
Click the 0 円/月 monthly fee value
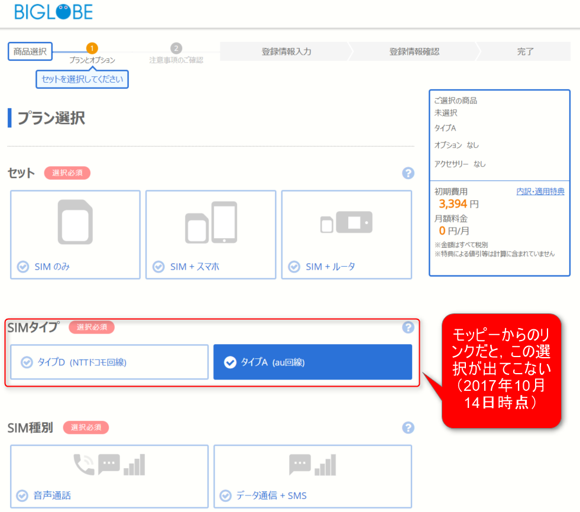pyautogui.click(x=454, y=231)
